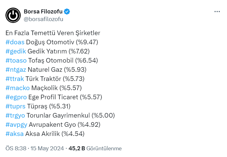The height and width of the screenshot is (157, 227).
Task: Click the tweet heading En Fazla Temettü Veren Şirketler
Action: coord(53,33)
